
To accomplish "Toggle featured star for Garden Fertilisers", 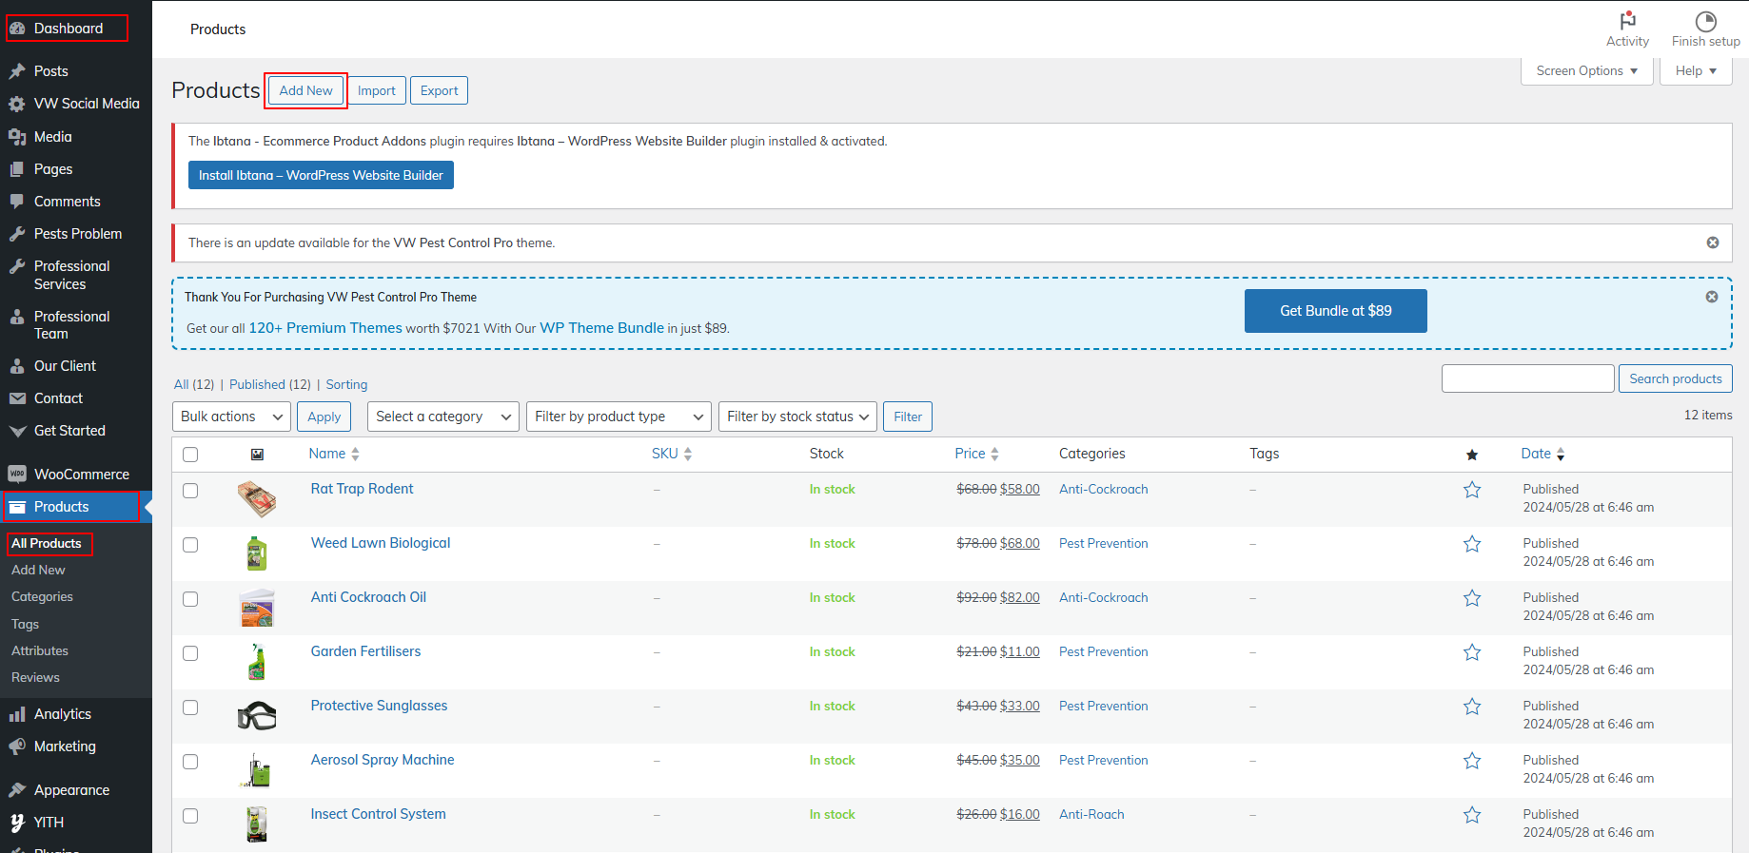I will pos(1472,652).
